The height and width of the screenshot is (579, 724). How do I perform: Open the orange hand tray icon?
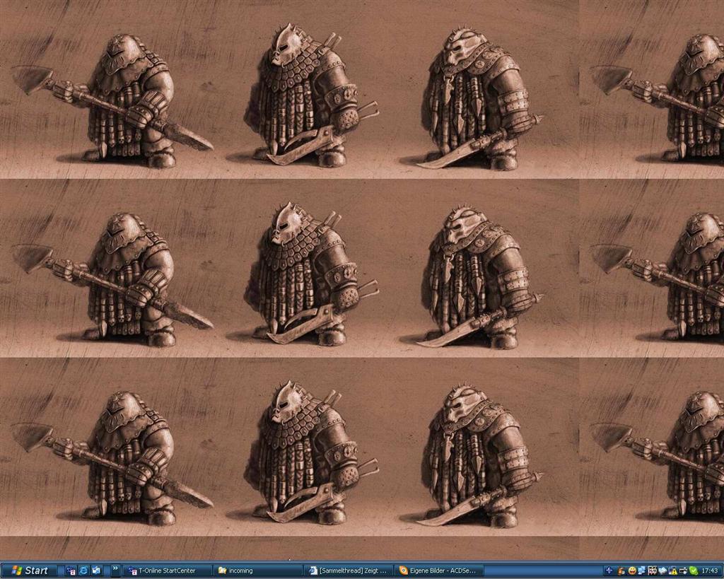tap(621, 571)
